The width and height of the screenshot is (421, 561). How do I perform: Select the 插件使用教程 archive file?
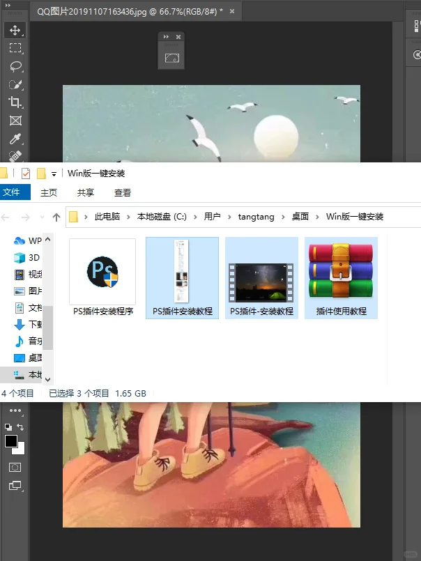click(341, 277)
